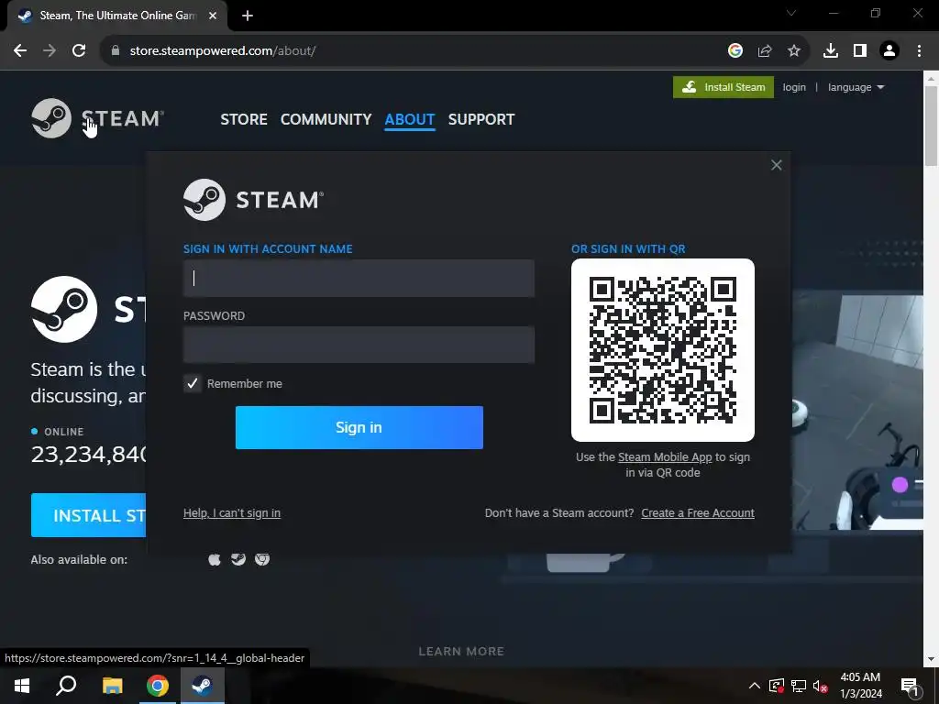Click the Steam logo inside dialog
Screen dimensions: 939x704
254,200
